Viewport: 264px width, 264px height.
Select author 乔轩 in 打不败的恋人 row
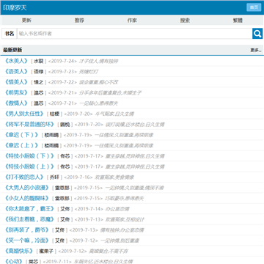coord(54,177)
